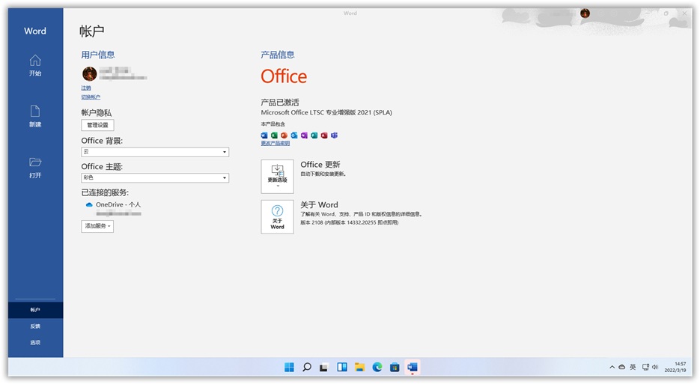The width and height of the screenshot is (700, 384).
Task: Go to 开始 (Home) in sidebar
Action: [x=35, y=65]
